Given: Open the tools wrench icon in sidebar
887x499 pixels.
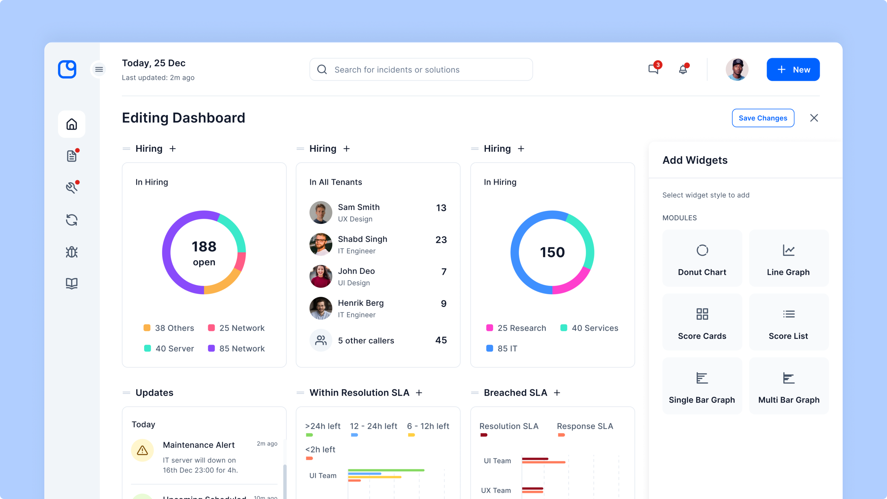Looking at the screenshot, I should 72,187.
